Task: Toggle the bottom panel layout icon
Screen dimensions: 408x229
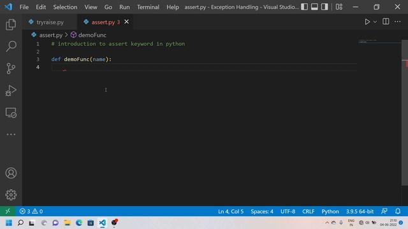Action: point(314,7)
